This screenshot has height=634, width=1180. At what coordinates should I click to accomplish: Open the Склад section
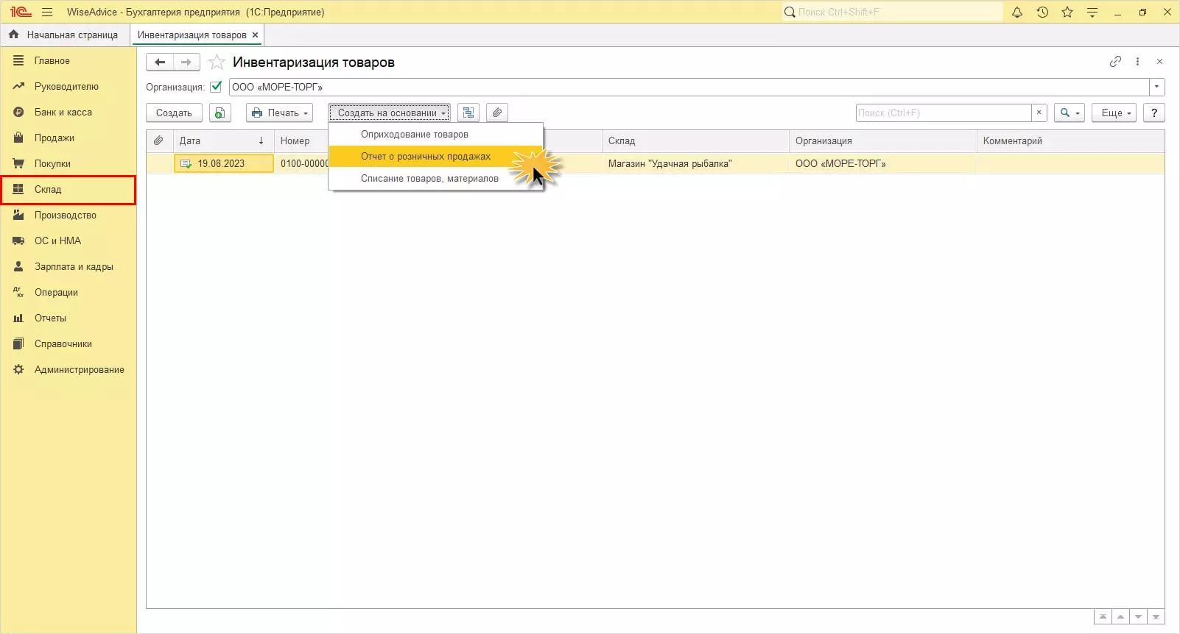point(69,190)
